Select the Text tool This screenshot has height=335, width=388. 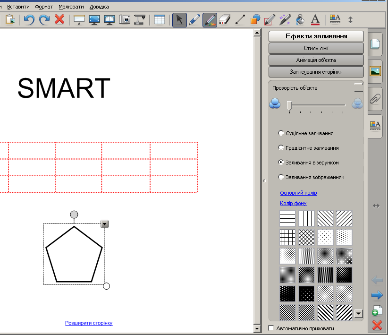(315, 20)
